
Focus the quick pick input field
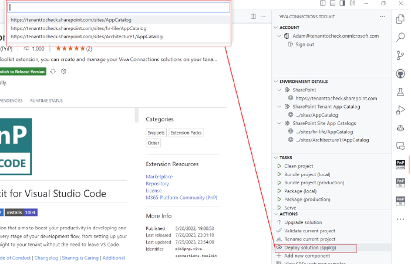[x=119, y=8]
